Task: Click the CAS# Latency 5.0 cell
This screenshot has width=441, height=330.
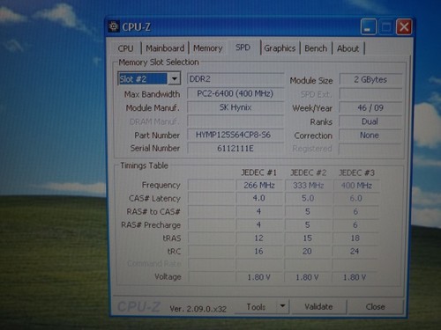Action: [x=308, y=198]
